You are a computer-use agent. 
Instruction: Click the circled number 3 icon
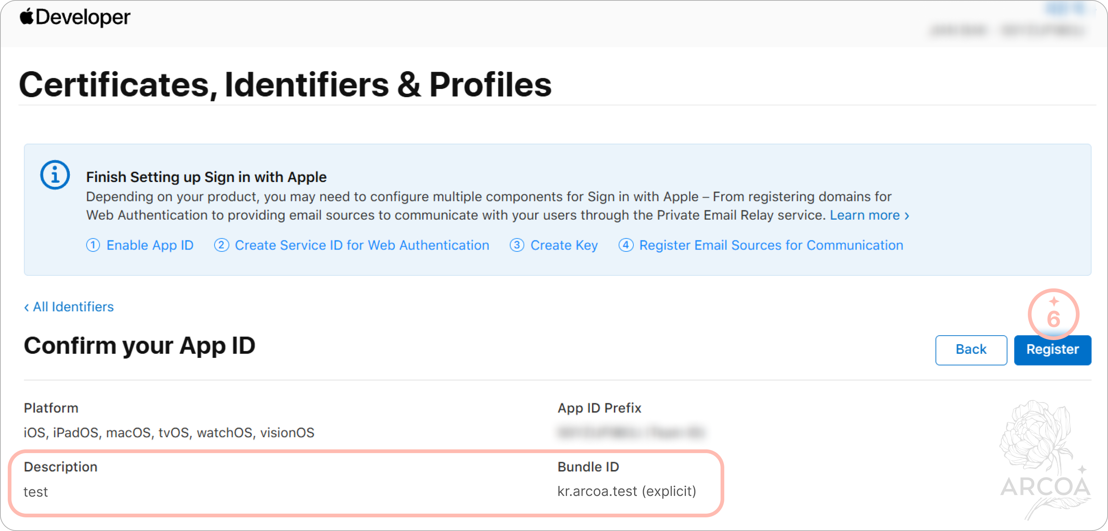click(517, 245)
